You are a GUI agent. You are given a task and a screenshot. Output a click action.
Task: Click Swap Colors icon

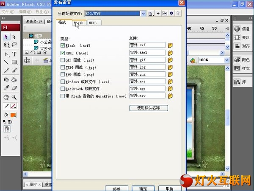pos(10,122)
